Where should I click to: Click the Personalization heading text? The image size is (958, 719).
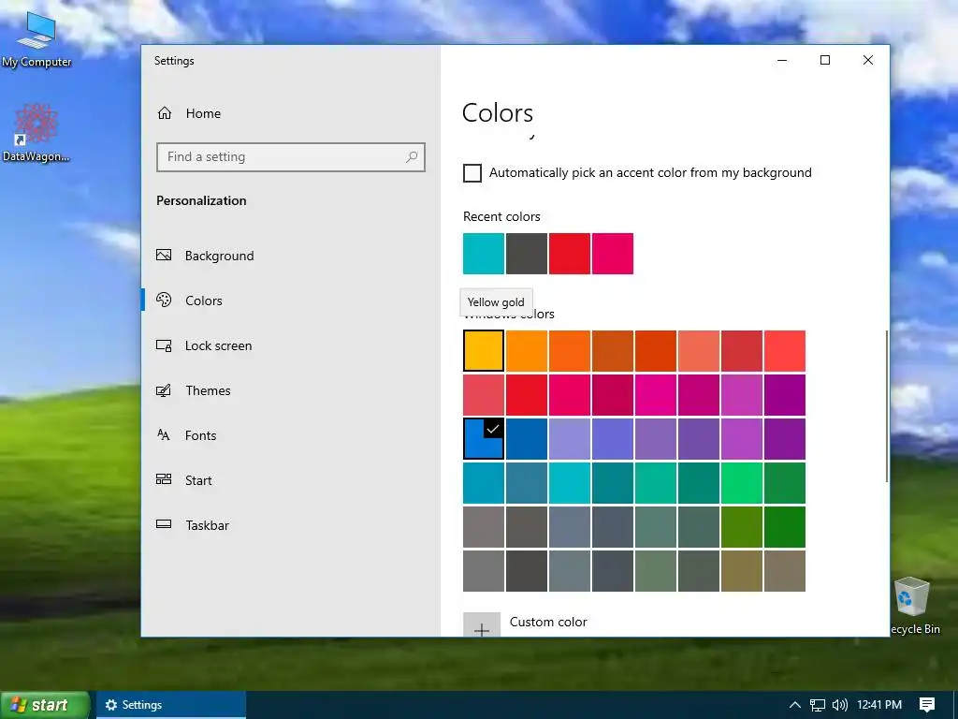[202, 200]
